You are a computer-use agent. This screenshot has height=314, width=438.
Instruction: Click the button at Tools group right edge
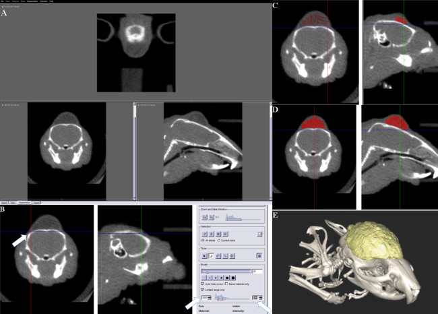coord(259,256)
